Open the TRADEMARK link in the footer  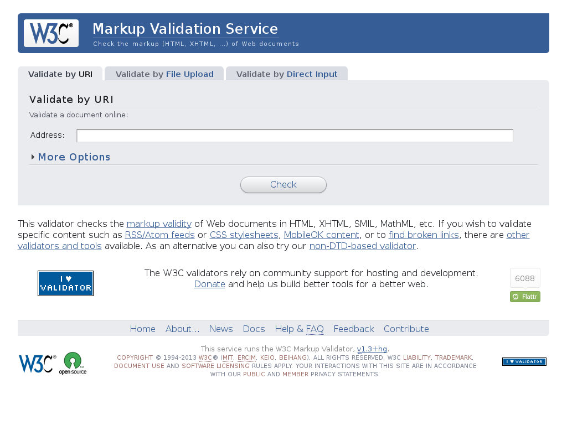(453, 357)
